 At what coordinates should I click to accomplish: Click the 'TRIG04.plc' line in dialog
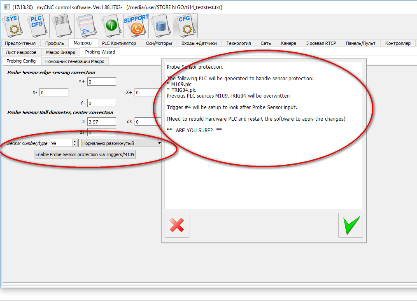tap(182, 90)
